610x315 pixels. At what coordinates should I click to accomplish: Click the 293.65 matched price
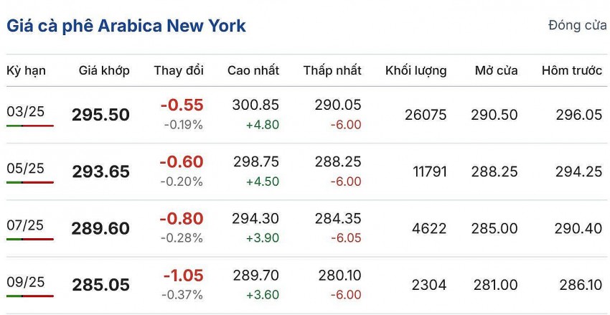(x=100, y=171)
